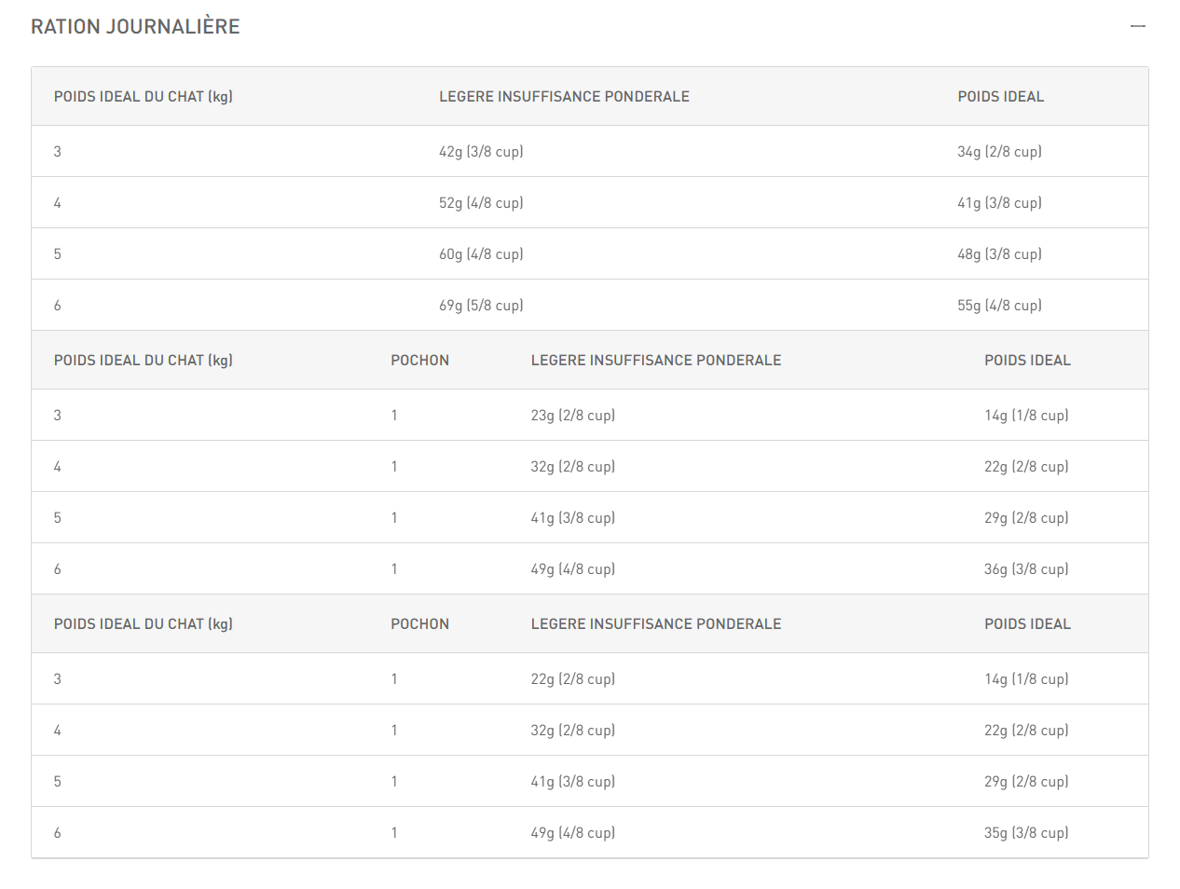The image size is (1180, 889).
Task: Click the topmost LEGERE INSUFFISANCE PONDERALE header
Action: pos(564,96)
